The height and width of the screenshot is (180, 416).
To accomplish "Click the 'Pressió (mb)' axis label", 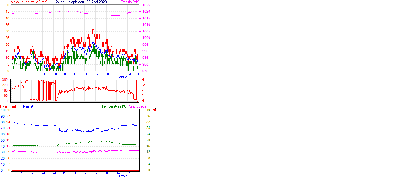I will coord(129,2).
